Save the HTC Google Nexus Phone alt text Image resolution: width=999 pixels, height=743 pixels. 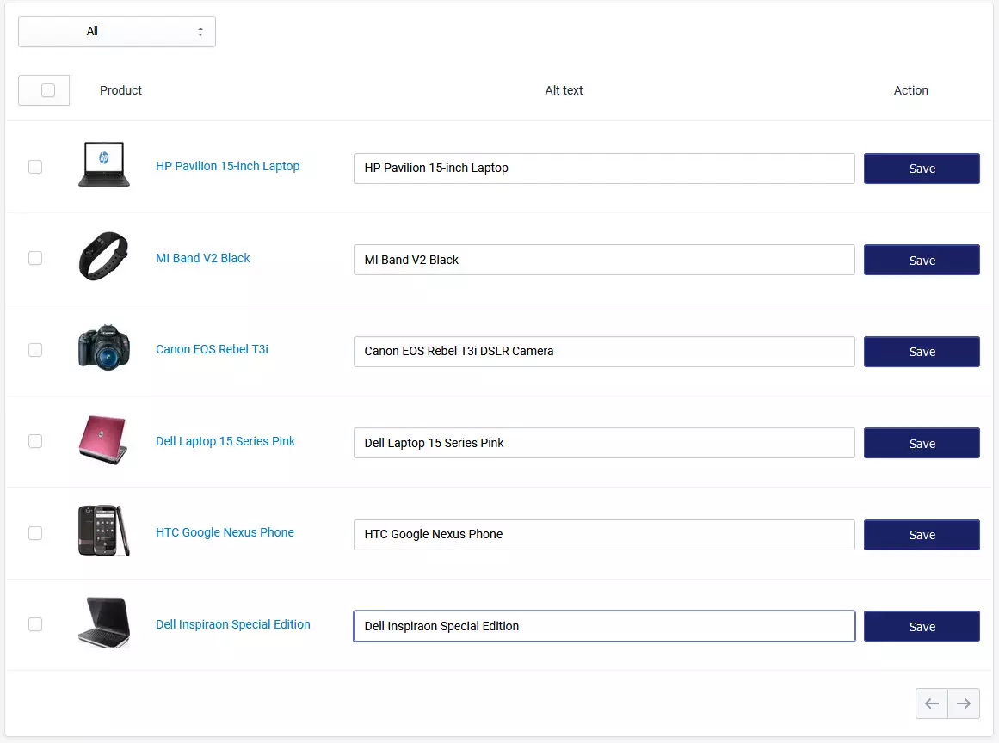pos(922,535)
